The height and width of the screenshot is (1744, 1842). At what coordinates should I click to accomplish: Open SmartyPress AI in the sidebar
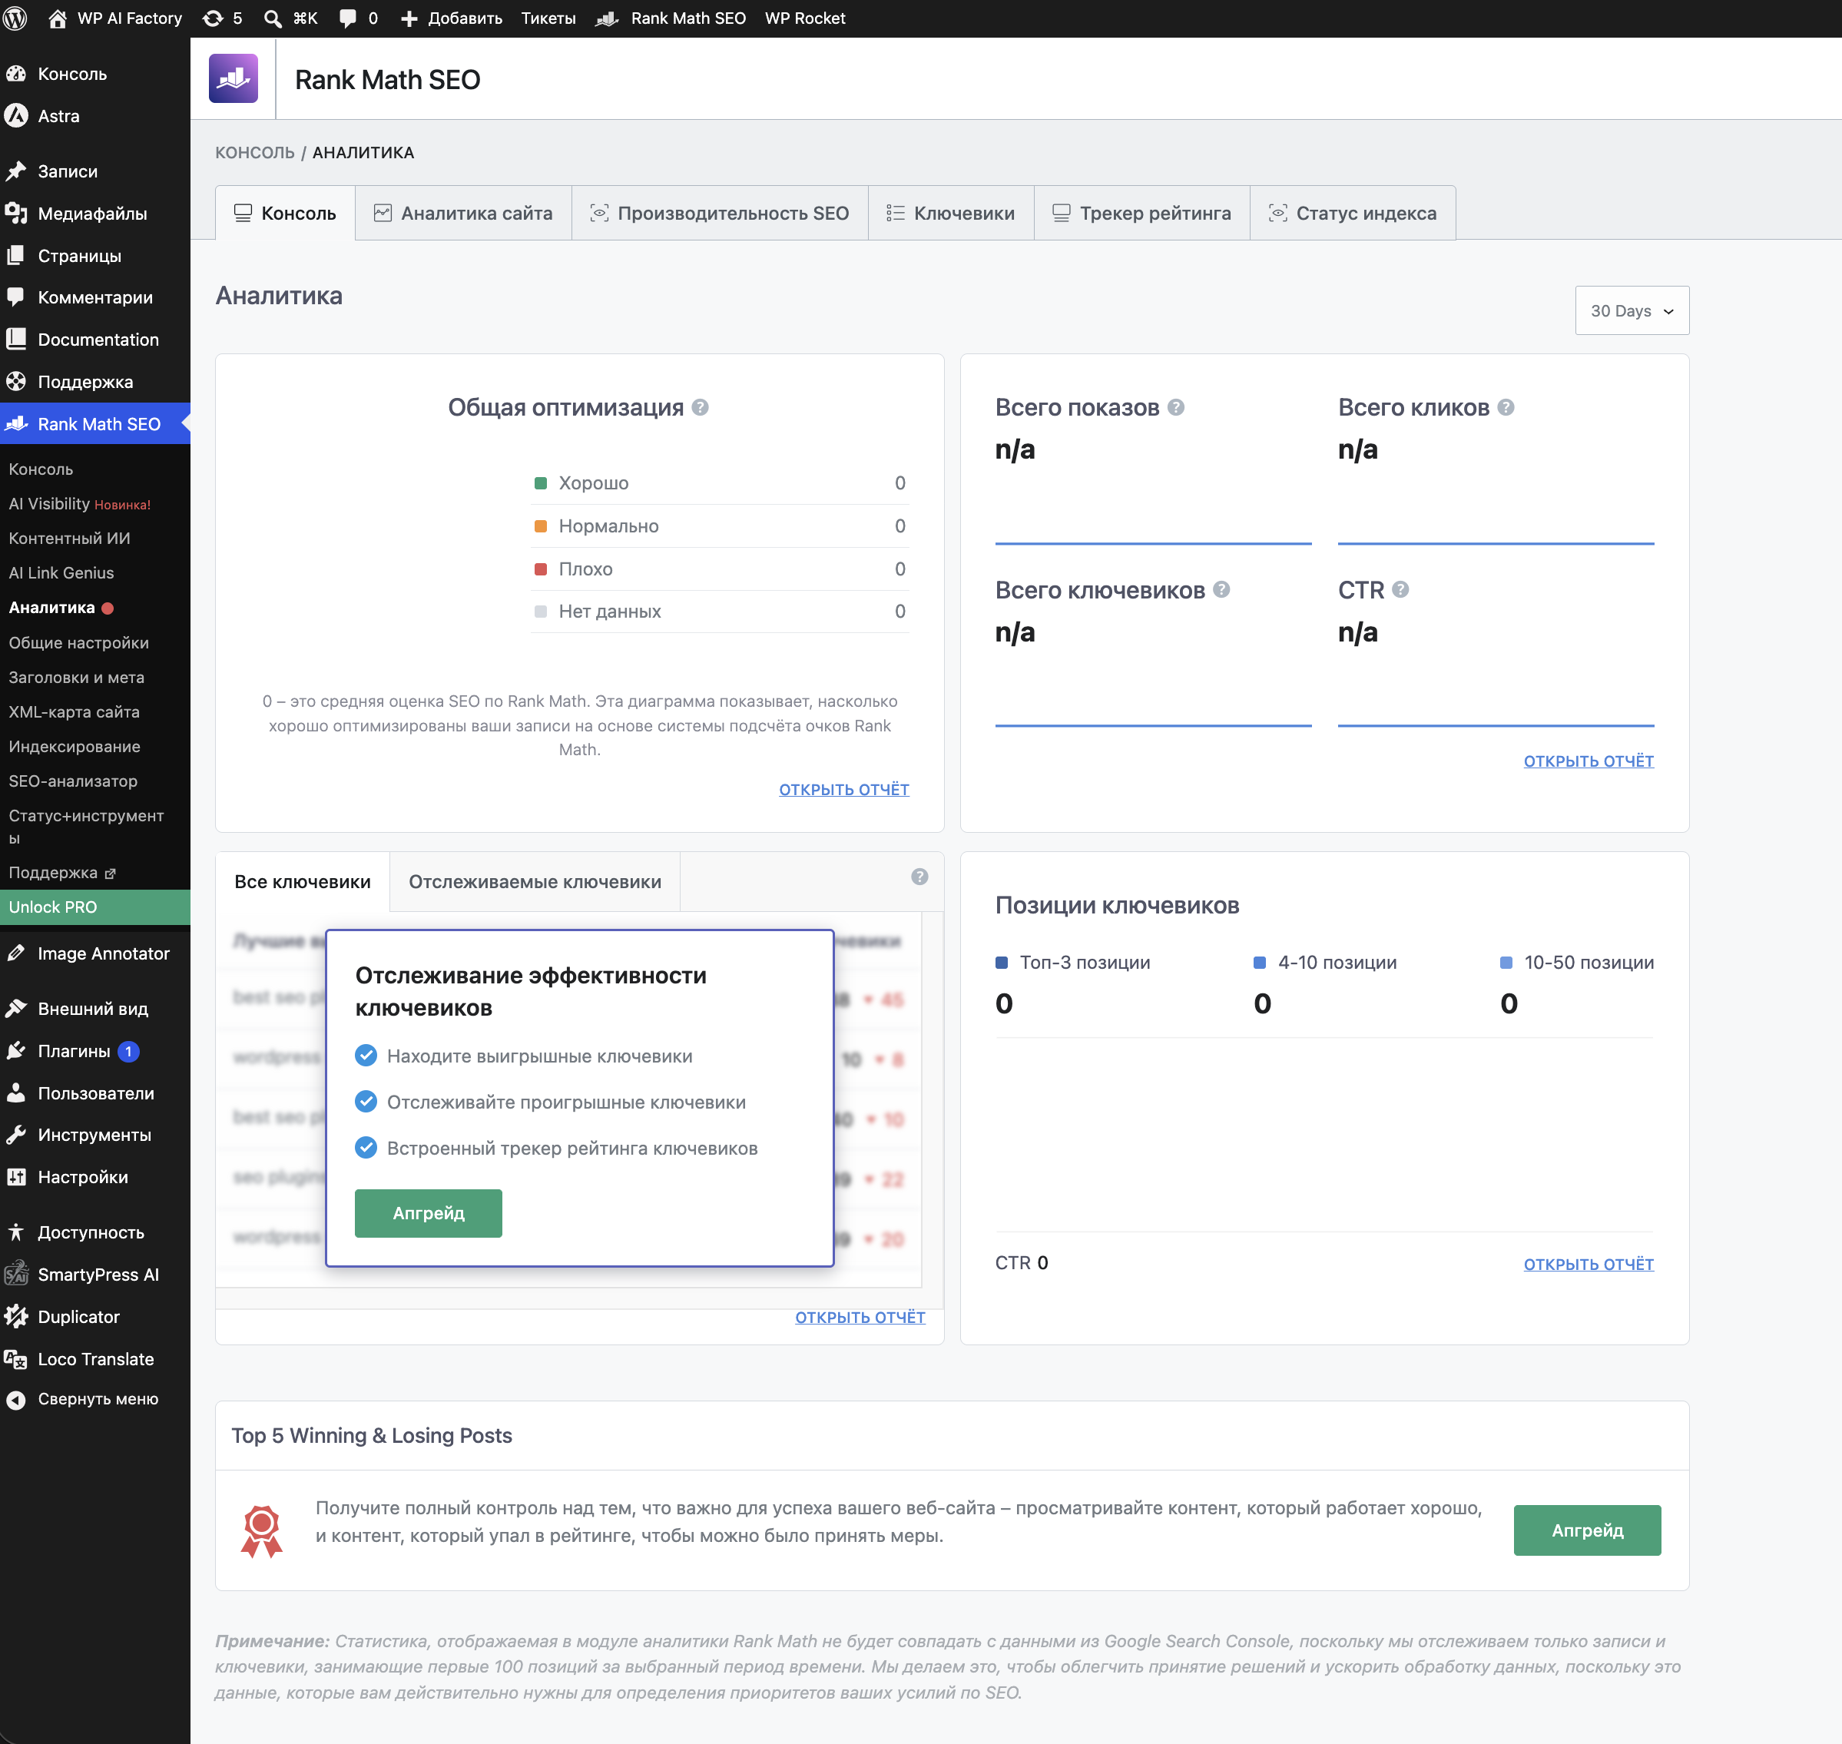tap(94, 1275)
